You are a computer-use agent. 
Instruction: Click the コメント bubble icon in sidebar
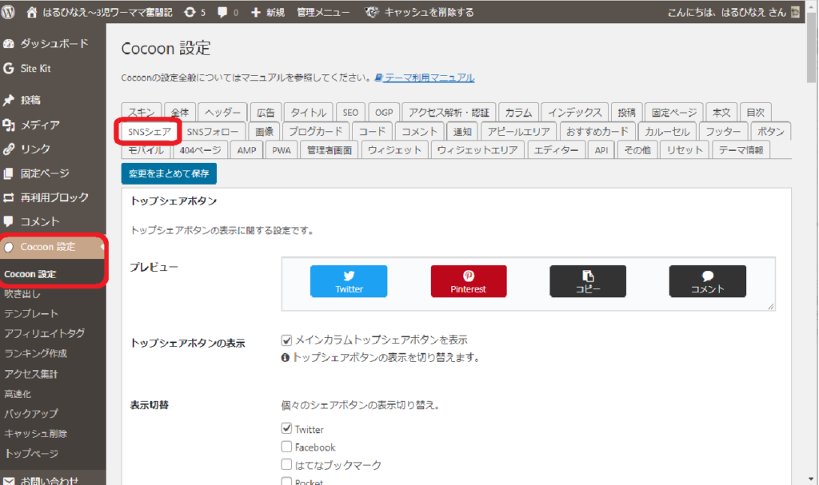click(8, 221)
